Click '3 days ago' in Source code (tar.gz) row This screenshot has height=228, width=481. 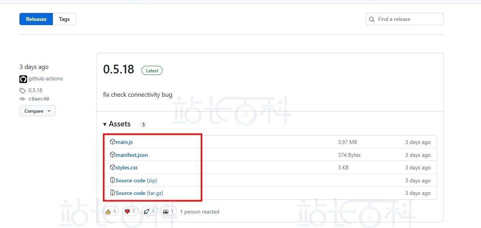click(418, 193)
